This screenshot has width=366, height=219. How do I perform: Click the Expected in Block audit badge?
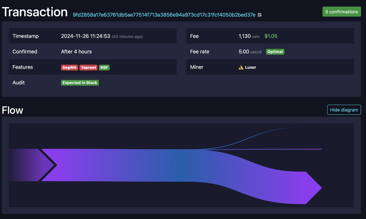point(80,82)
